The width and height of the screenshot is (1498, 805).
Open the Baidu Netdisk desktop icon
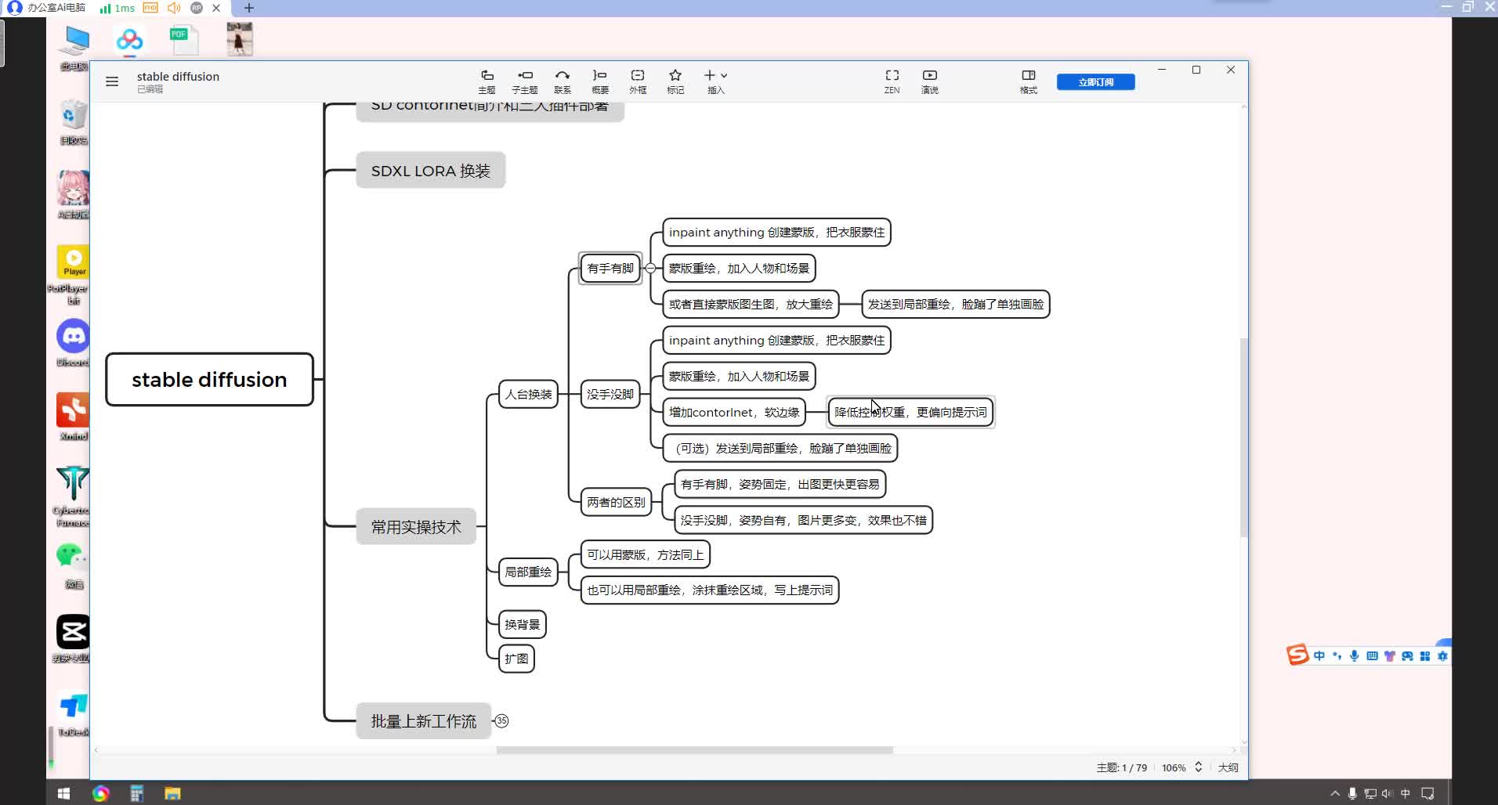click(x=129, y=40)
